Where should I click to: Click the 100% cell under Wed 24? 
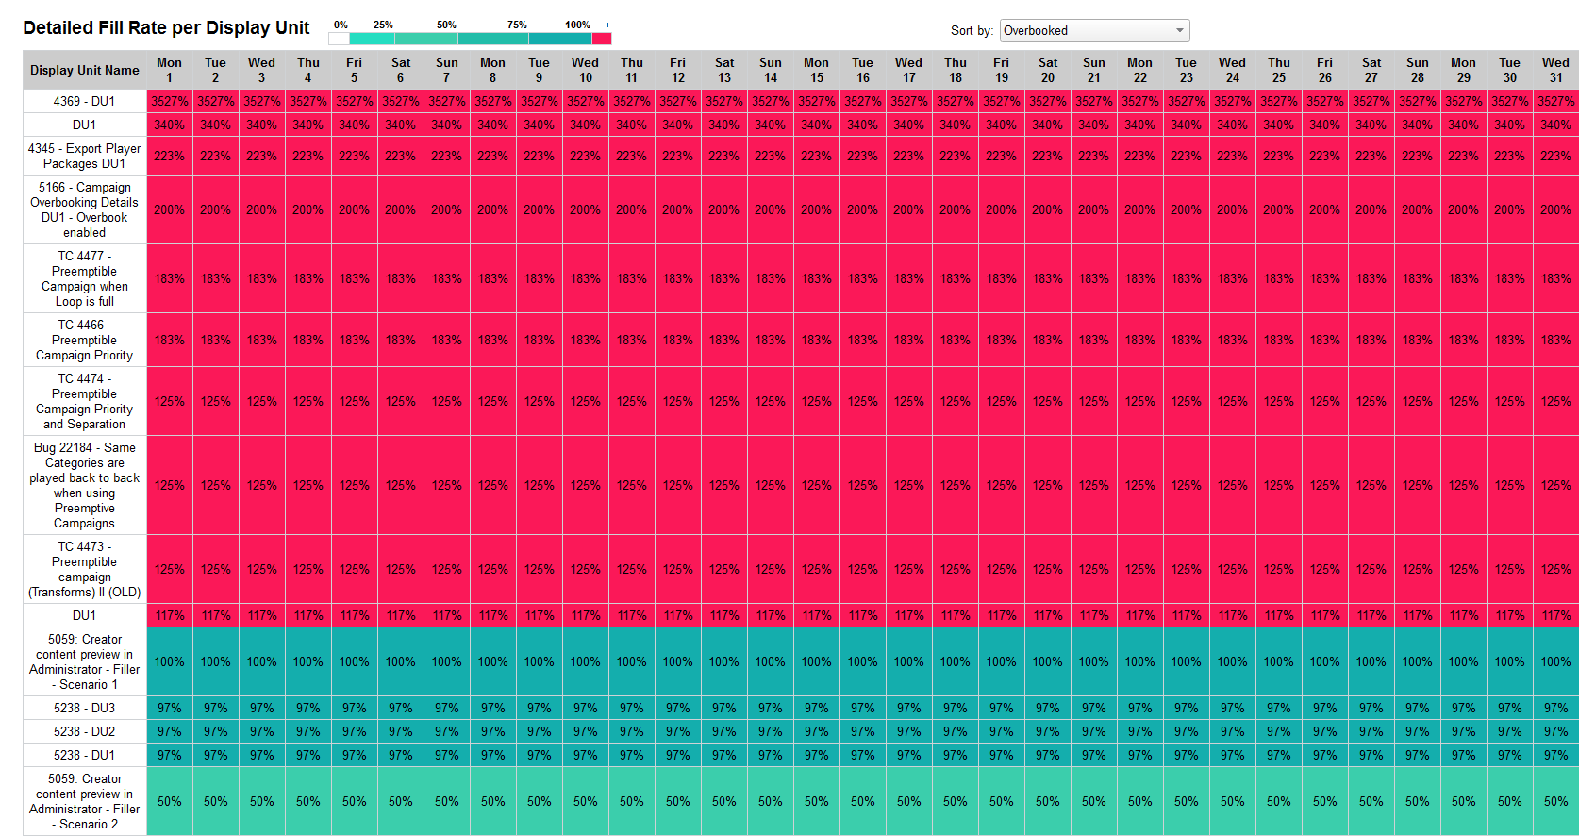[x=1233, y=661]
